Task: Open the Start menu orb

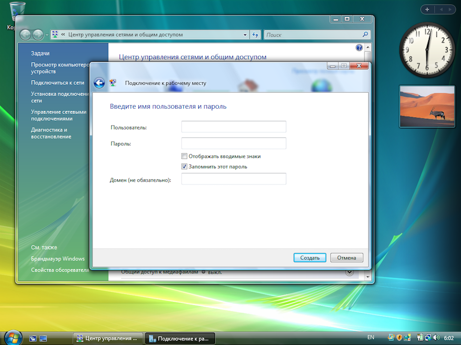Action: pos(13,338)
